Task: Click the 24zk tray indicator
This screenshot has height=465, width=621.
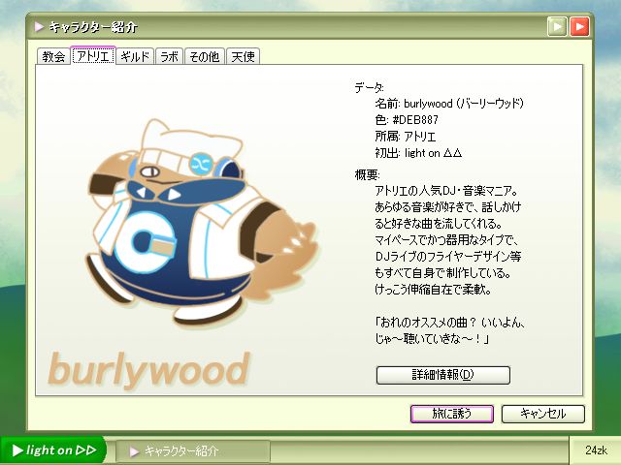Action: pyautogui.click(x=596, y=449)
